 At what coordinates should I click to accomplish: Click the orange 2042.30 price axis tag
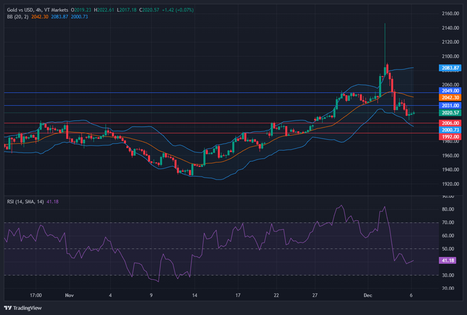coord(450,98)
